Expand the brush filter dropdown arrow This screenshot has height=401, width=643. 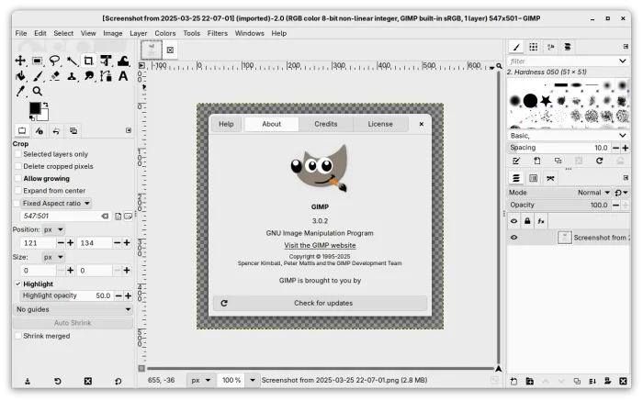[x=623, y=61]
